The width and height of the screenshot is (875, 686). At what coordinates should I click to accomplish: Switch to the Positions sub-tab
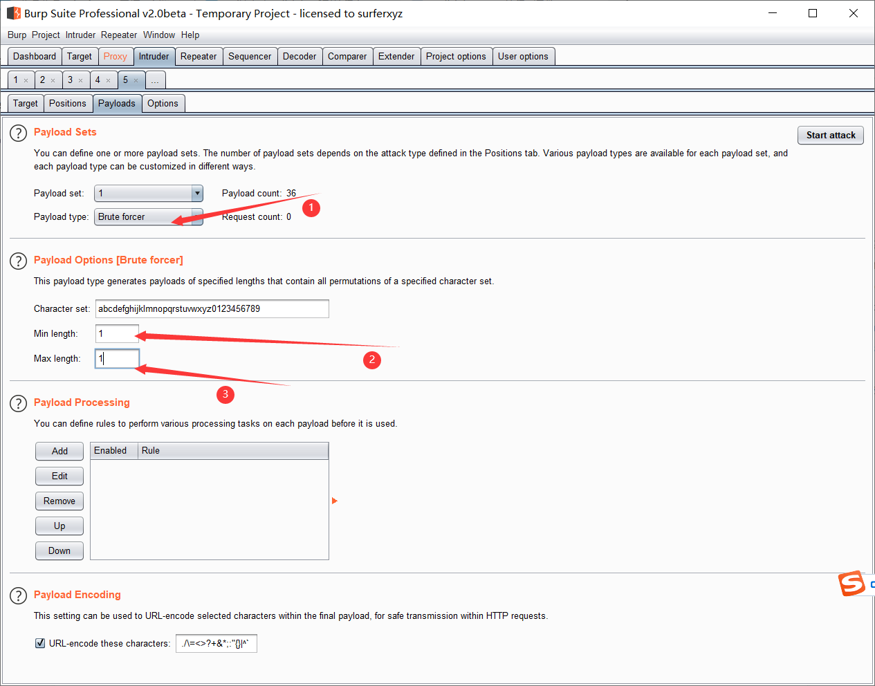click(x=68, y=104)
